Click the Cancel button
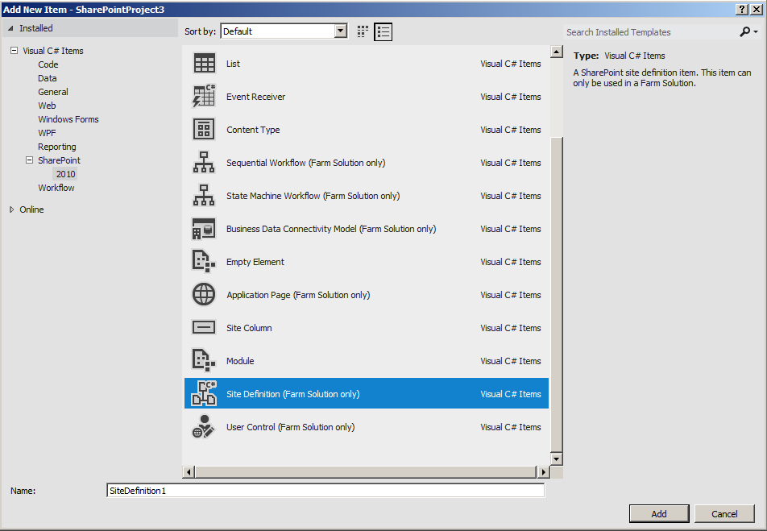The image size is (767, 531). tap(724, 513)
